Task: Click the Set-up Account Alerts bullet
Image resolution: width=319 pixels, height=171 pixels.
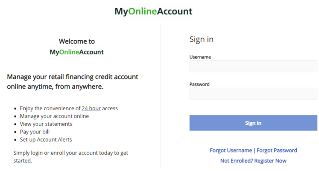Action: pos(46,140)
